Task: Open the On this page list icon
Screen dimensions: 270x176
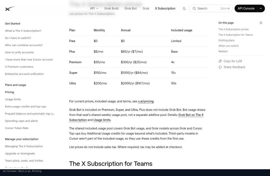Action: [x=261, y=23]
